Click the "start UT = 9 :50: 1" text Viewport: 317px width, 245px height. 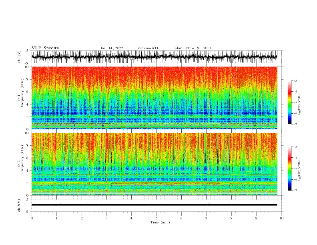193,48
